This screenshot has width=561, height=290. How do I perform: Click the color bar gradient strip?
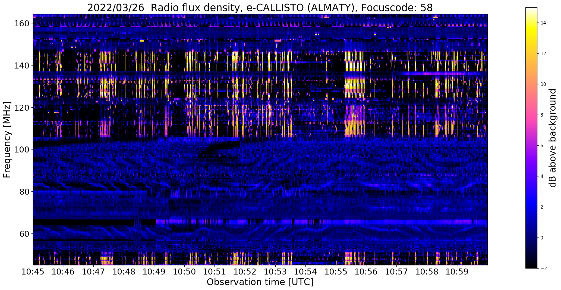tap(531, 138)
